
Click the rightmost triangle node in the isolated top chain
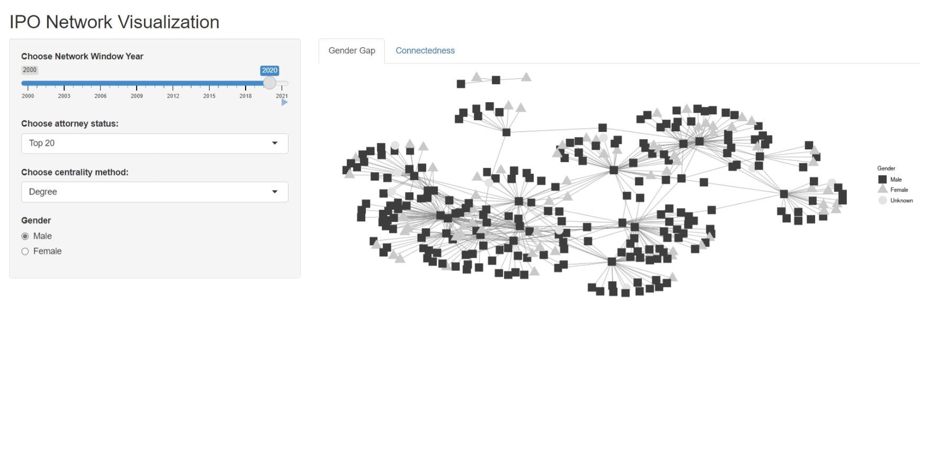526,77
